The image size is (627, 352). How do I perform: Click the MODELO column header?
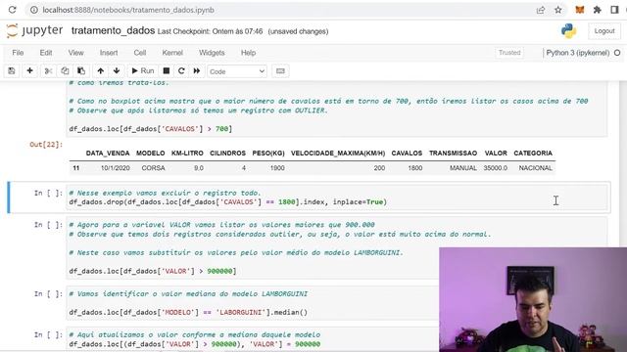point(150,154)
